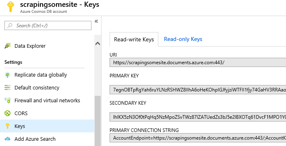The image size is (286, 146).
Task: Select the URI field value
Action: pos(198,63)
